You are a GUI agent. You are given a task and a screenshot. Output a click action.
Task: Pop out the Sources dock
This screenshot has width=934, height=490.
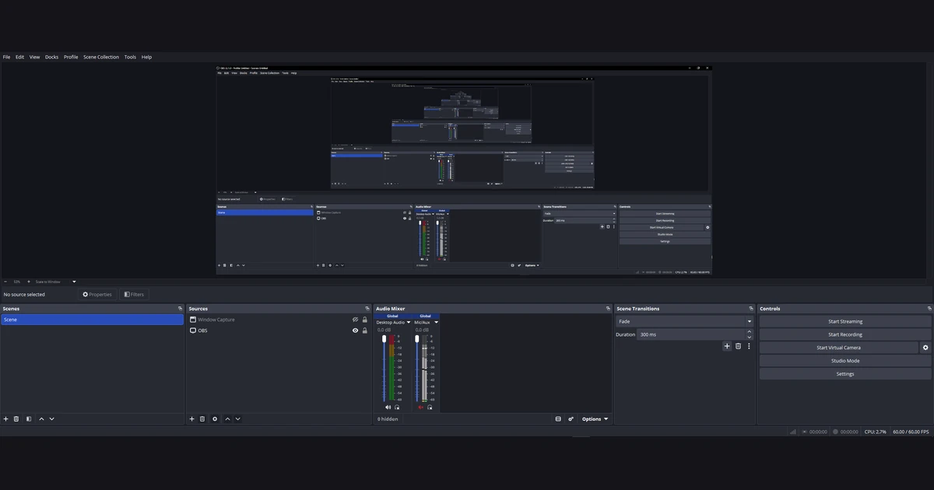pos(367,309)
